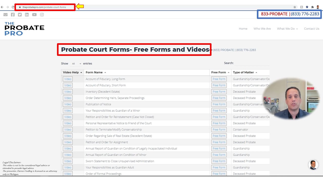Get Free Form for Inventory (Decedent Estate)

pos(219,92)
